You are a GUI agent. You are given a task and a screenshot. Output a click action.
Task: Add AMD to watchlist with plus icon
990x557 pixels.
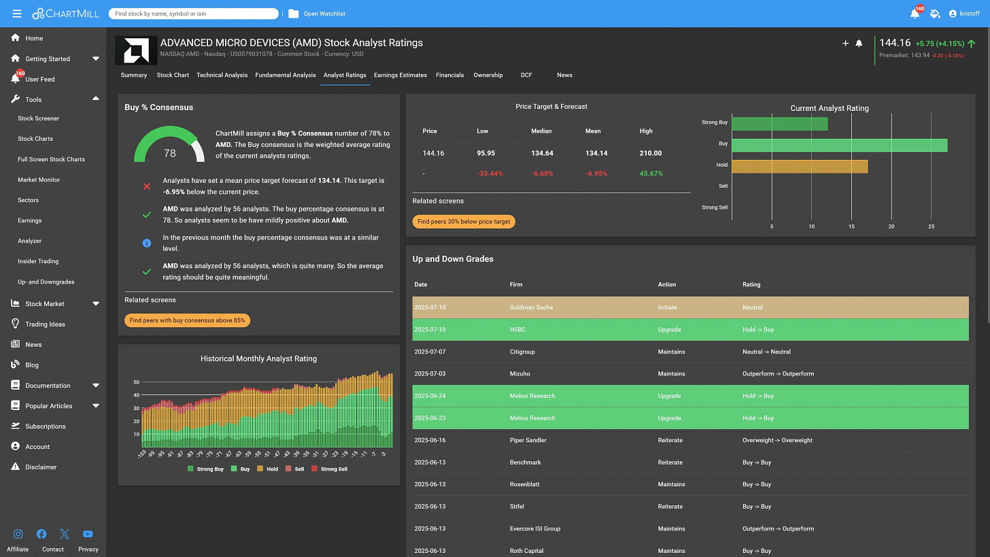845,44
